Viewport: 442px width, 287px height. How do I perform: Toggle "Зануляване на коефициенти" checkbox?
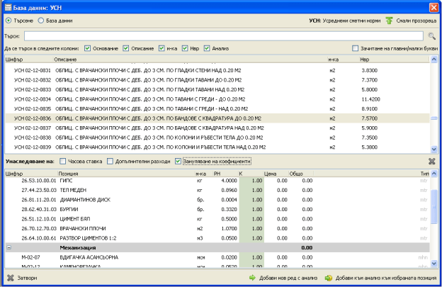point(178,162)
